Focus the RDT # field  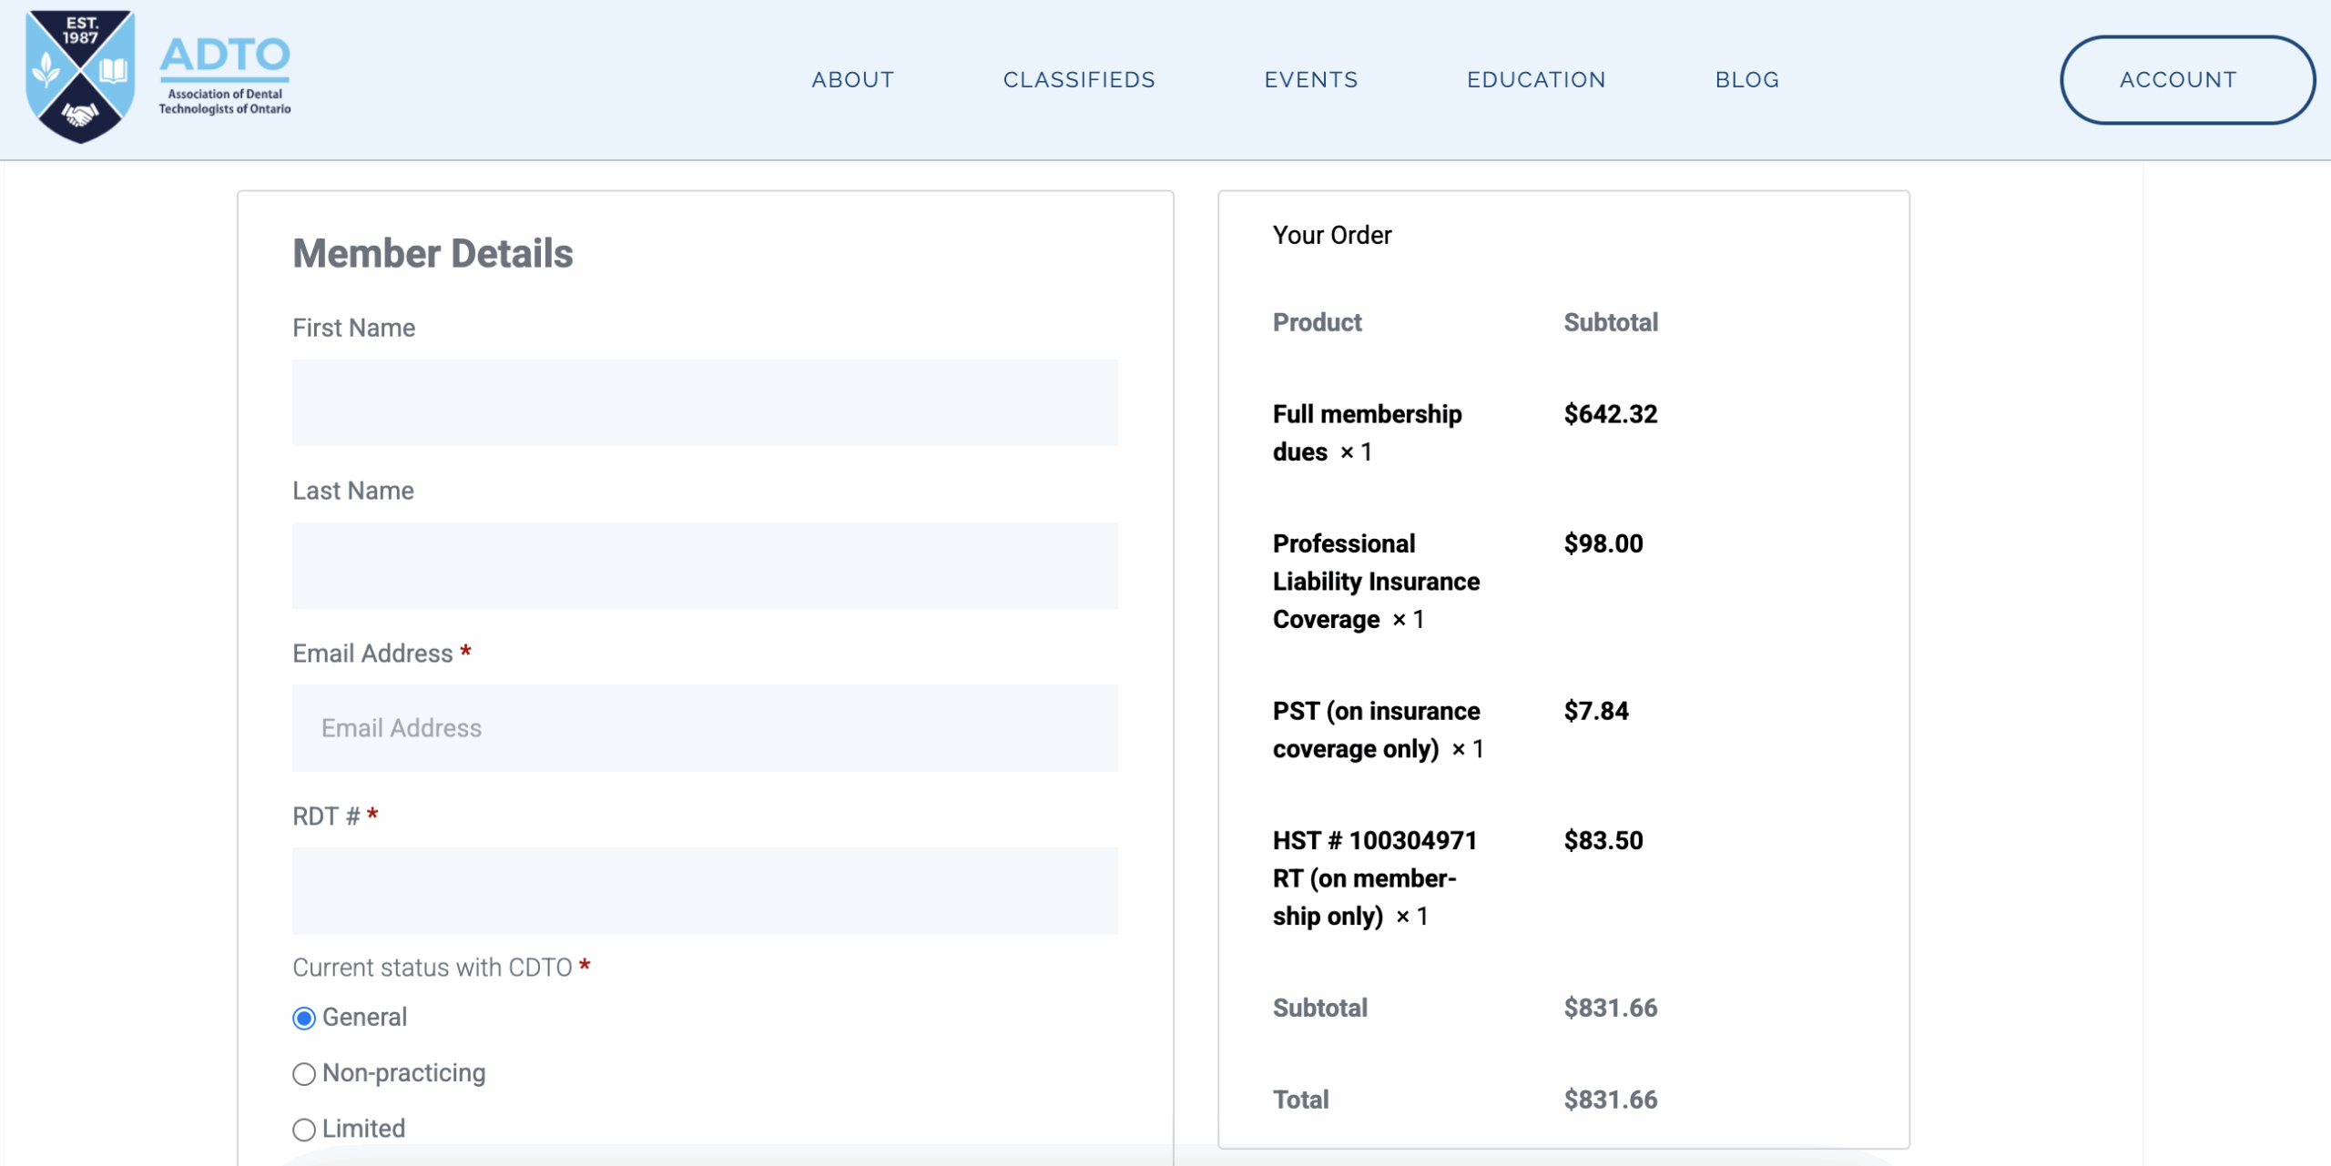pos(705,891)
